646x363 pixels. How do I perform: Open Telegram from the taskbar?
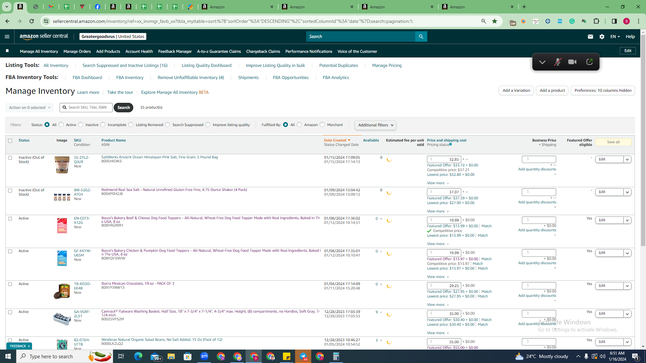(303, 356)
